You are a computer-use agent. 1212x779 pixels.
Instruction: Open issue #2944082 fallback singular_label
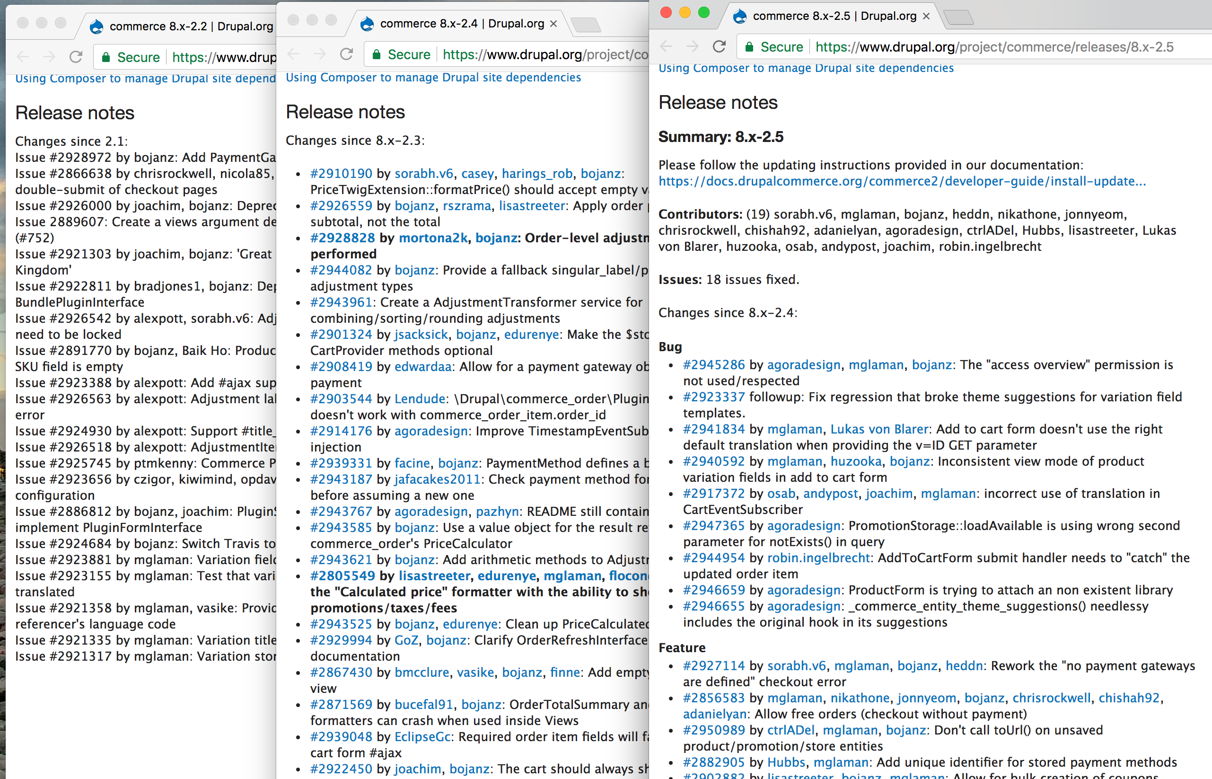pos(341,270)
